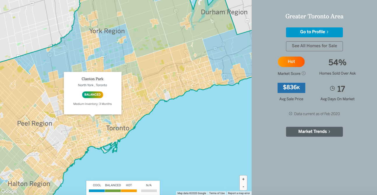Click the York Region map label

107,31
